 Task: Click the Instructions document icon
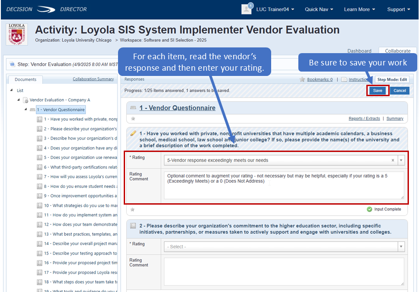coord(344,79)
